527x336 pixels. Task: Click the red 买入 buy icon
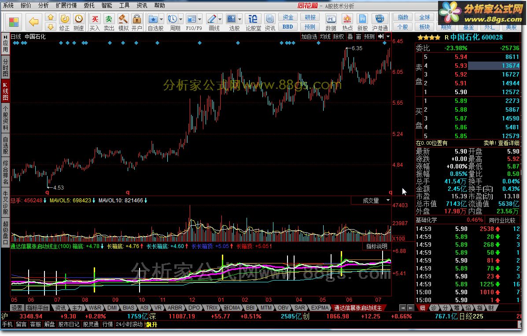pyautogui.click(x=95, y=19)
